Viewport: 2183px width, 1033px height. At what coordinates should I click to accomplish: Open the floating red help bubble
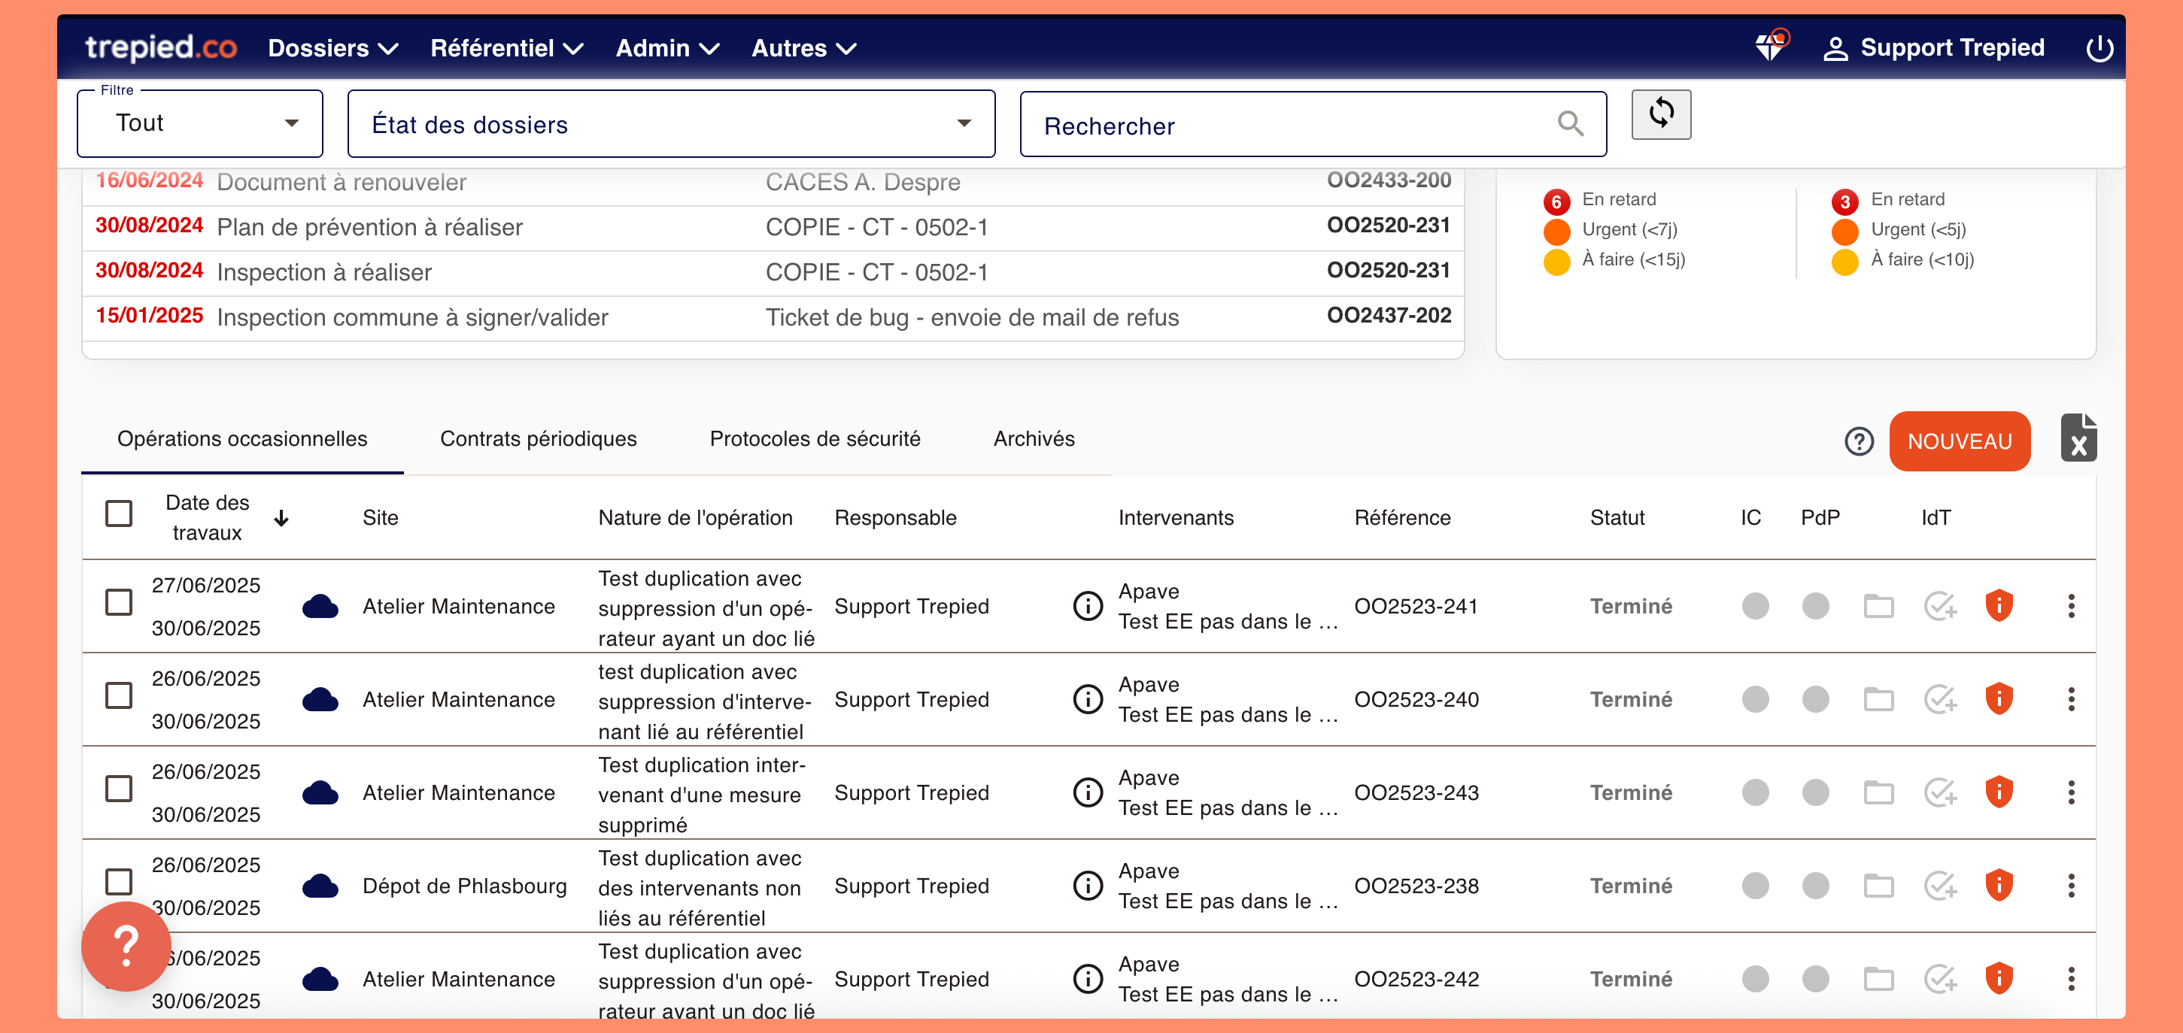coord(126,946)
